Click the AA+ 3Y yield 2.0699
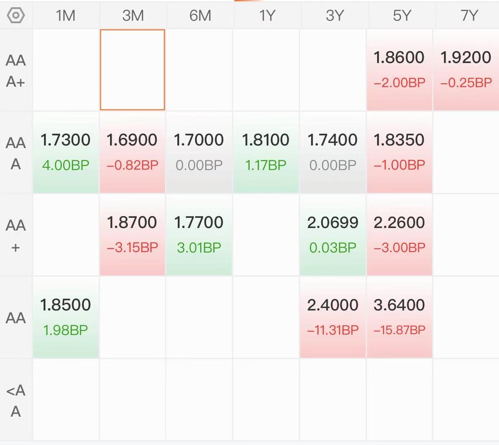499x445 pixels. point(333,235)
